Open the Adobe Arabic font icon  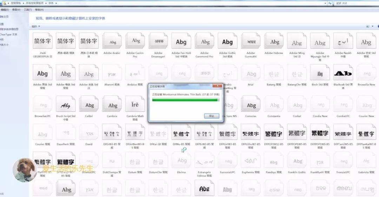click(x=112, y=41)
